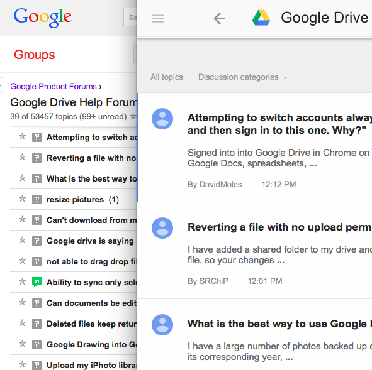Focus the search field beside the Google logo

(x=130, y=17)
